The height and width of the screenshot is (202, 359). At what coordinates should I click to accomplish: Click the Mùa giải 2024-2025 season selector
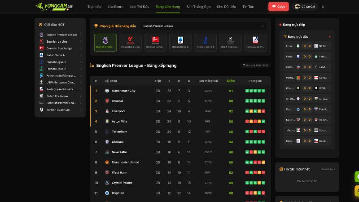255,66
